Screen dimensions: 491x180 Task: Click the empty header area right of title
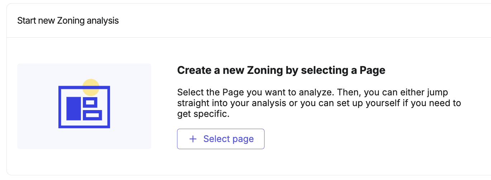(x=305, y=20)
